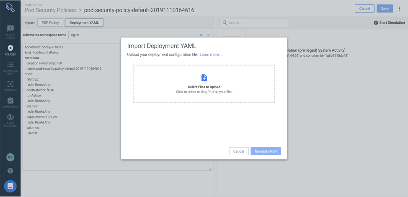
Task: Click the PSP Policy import button
Action: [x=51, y=23]
